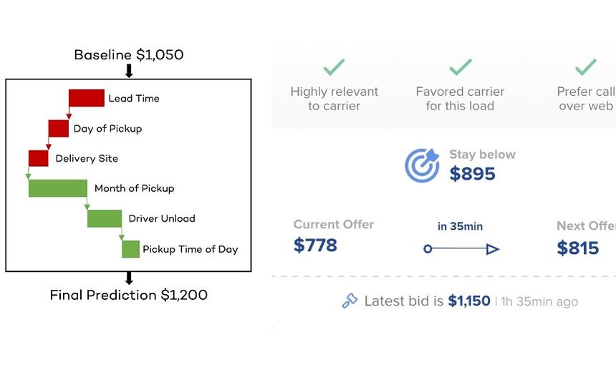Click the black arrow above Final Prediction
Image resolution: width=616 pixels, height=370 pixels.
pyautogui.click(x=129, y=278)
